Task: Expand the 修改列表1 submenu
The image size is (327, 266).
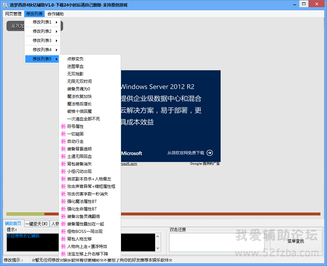Action: pos(43,22)
